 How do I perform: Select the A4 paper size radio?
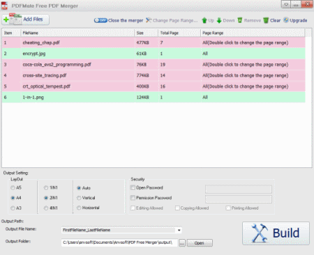pos(13,198)
